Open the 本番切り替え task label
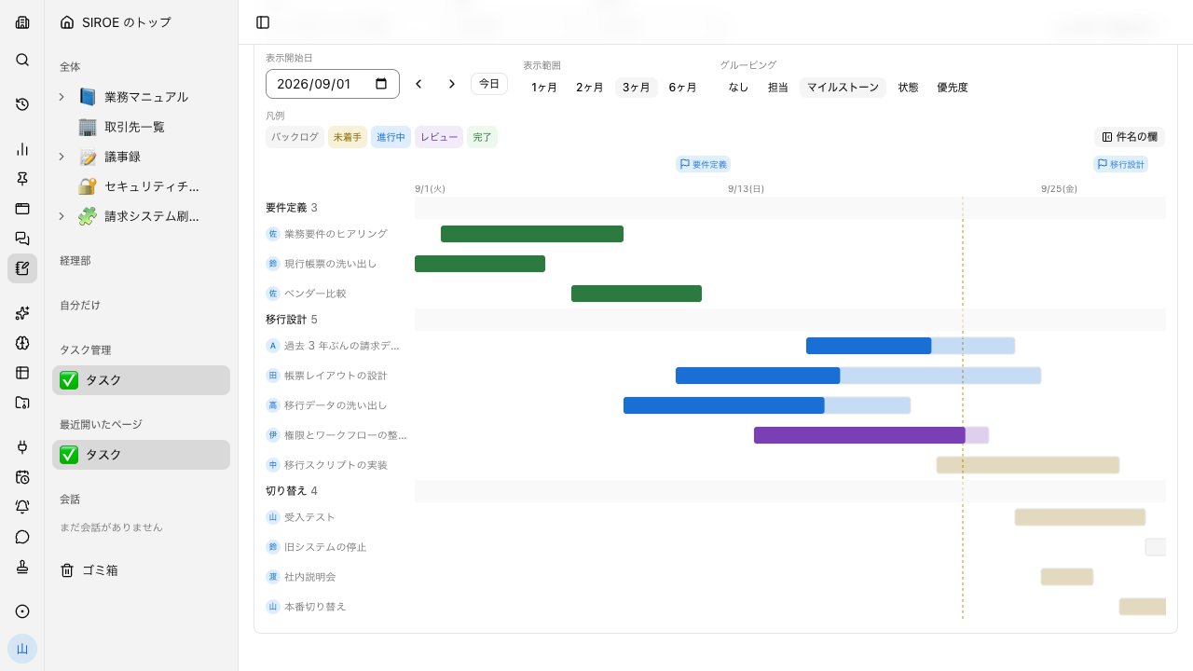Screen dimensions: 1193x671 coord(315,607)
